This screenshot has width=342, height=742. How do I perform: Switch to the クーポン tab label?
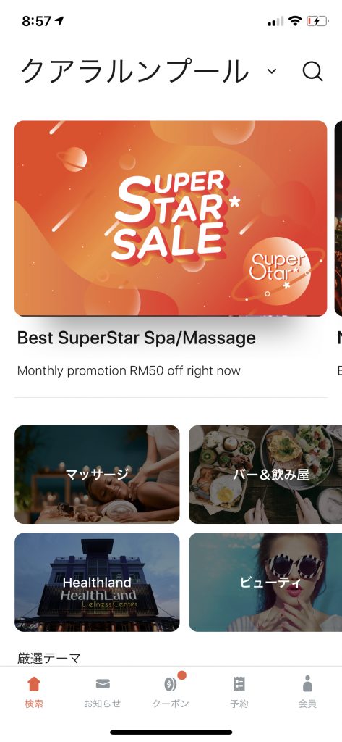coord(171,704)
